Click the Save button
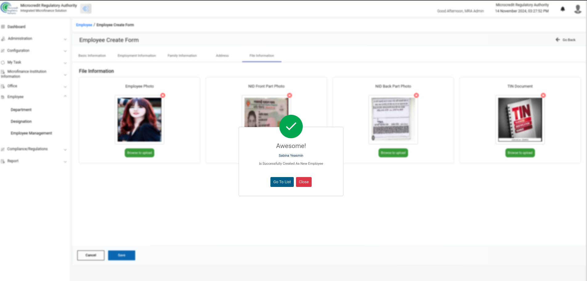Viewport: 587px width, 281px height. pyautogui.click(x=122, y=255)
